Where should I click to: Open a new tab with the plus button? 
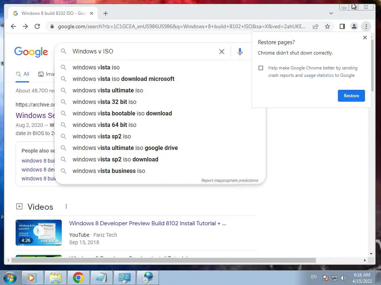click(x=105, y=13)
